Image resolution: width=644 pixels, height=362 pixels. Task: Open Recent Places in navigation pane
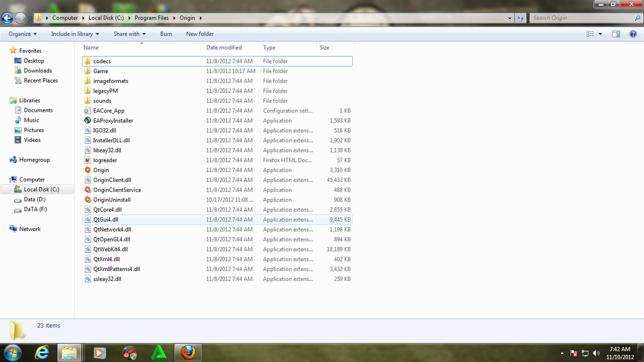pos(41,80)
